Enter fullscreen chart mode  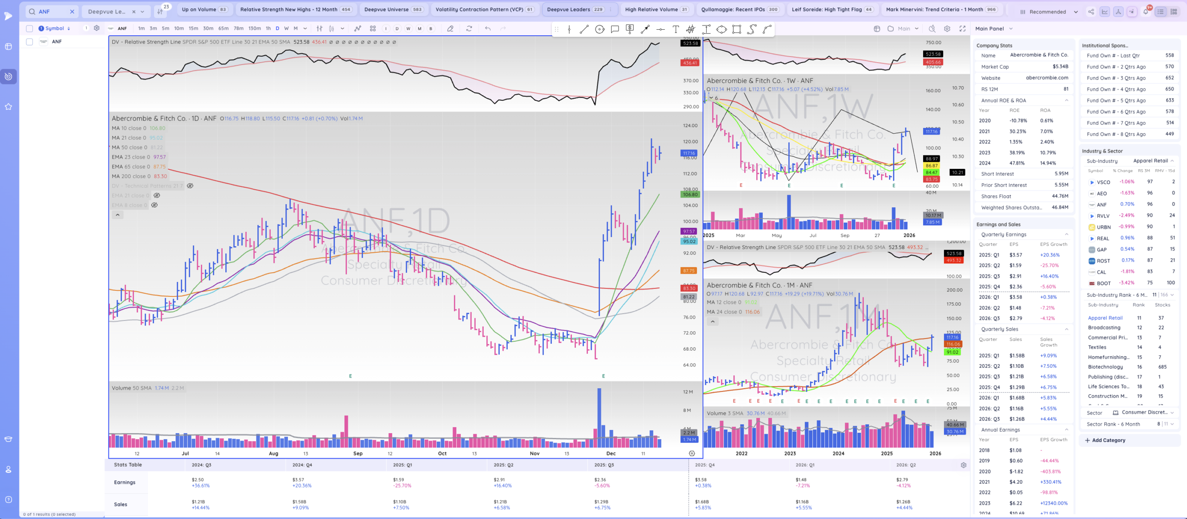(x=963, y=28)
